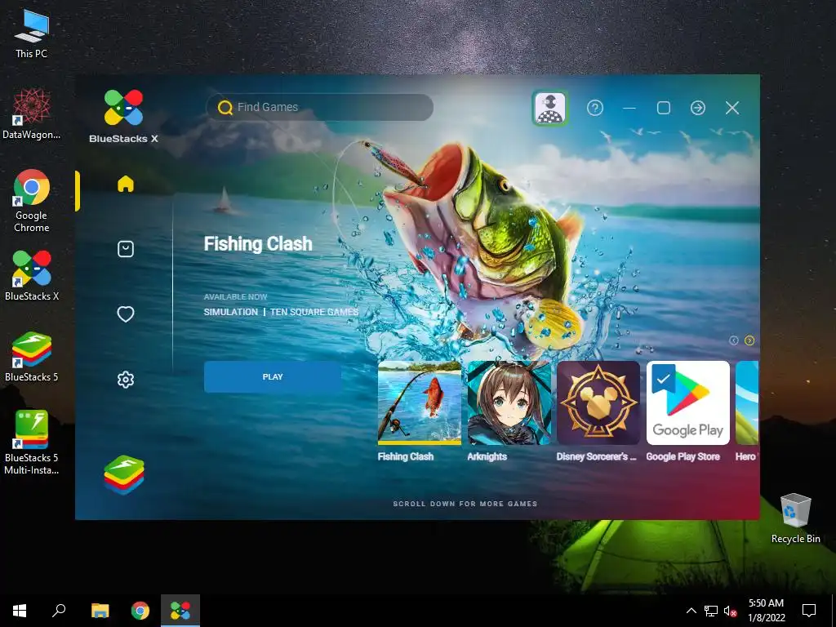Minimize the BlueStacks X window
836x627 pixels.
tap(629, 109)
